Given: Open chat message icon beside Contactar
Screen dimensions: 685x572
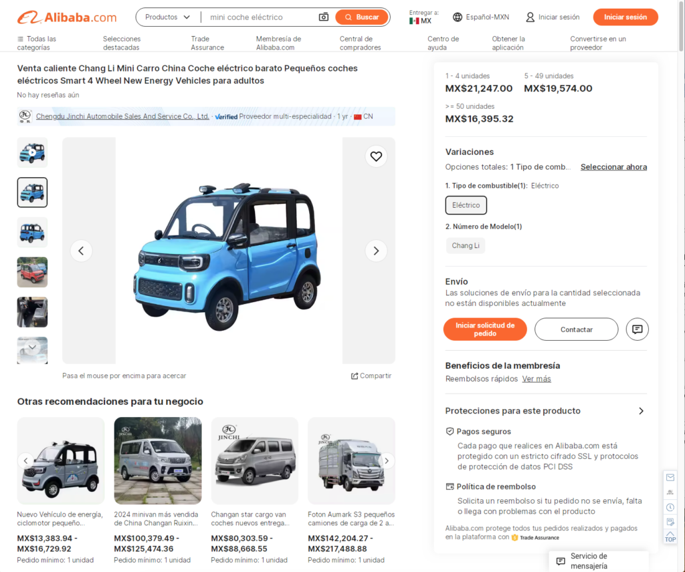Looking at the screenshot, I should click(x=637, y=329).
